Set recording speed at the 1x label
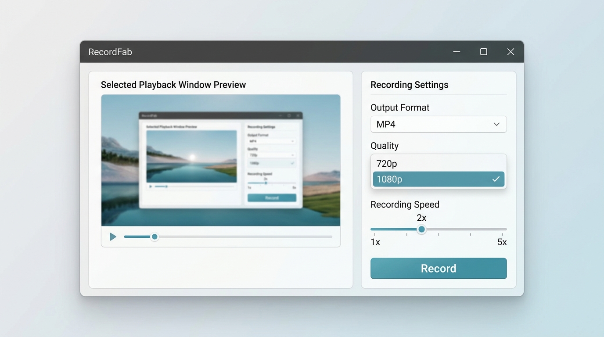The image size is (604, 337). coord(375,242)
